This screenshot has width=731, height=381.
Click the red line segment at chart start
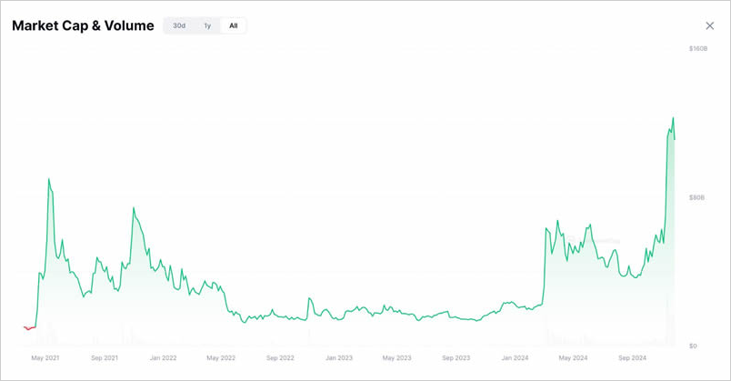click(29, 328)
